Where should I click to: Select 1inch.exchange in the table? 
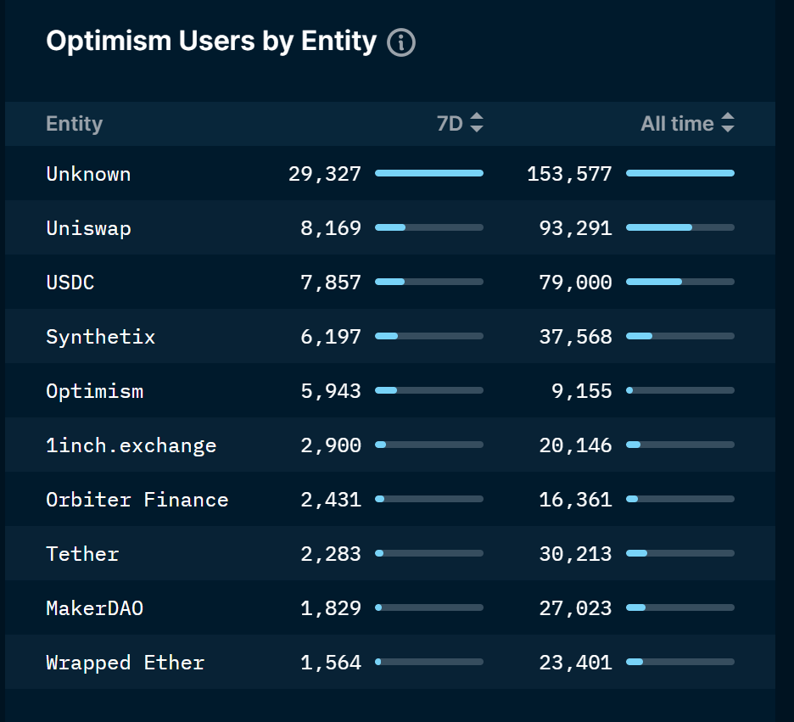click(131, 445)
